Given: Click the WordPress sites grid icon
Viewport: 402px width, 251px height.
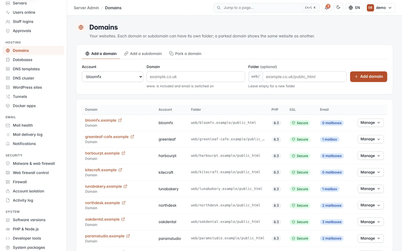Looking at the screenshot, I should [x=8, y=87].
